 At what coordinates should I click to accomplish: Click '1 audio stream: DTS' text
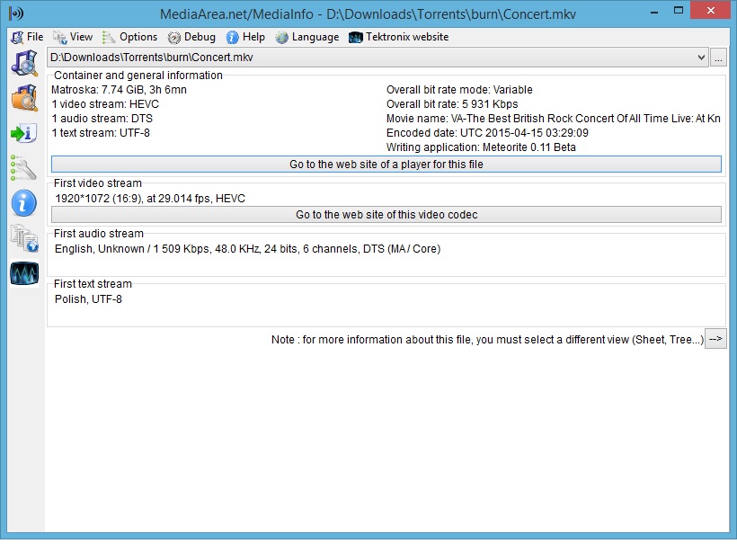102,119
